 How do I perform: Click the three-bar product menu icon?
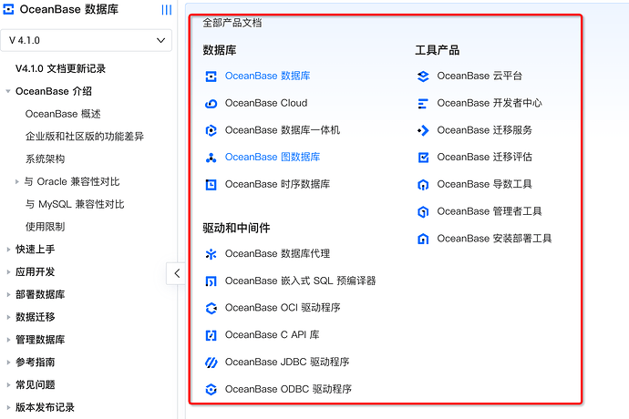click(167, 10)
